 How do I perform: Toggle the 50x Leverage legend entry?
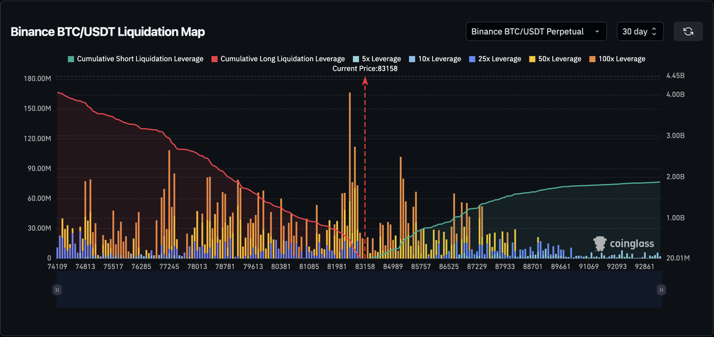click(x=555, y=59)
